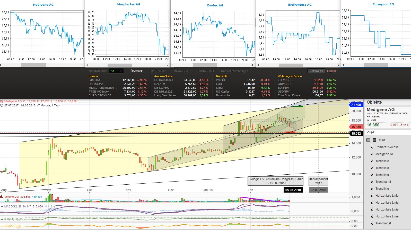The width and height of the screenshot is (411, 230).
Task: Select the scrollbar thumb under MorphoSys AG chart
Action: (119, 65)
